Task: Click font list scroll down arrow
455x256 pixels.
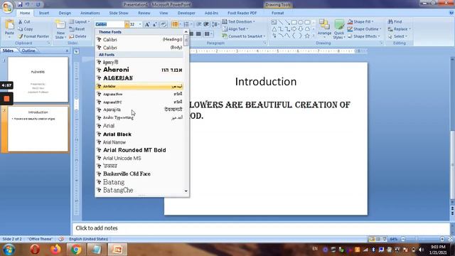Action: (186, 191)
